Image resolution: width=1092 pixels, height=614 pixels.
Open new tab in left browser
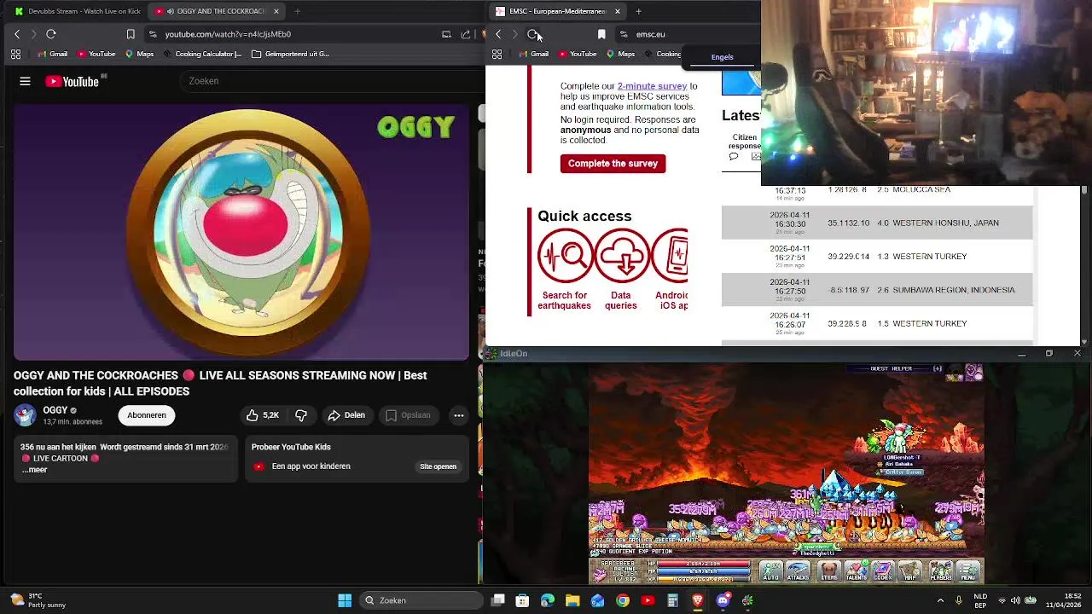(297, 11)
